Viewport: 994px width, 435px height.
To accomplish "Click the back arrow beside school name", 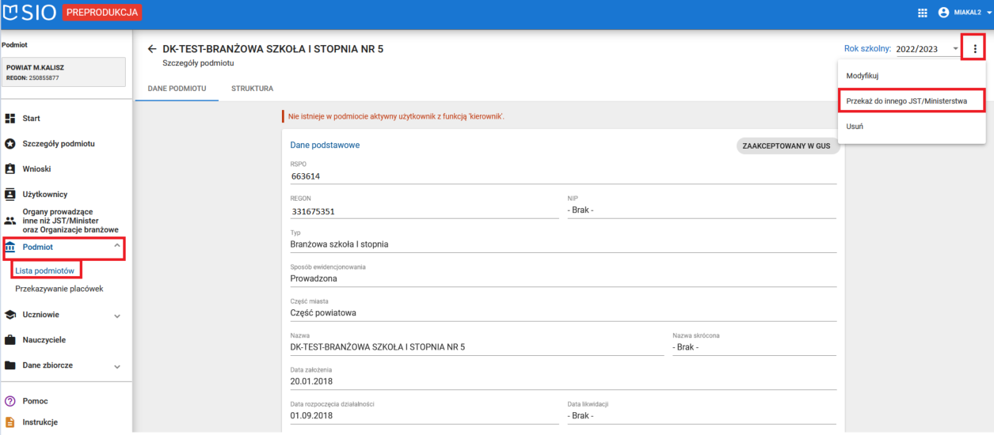I will (x=152, y=49).
